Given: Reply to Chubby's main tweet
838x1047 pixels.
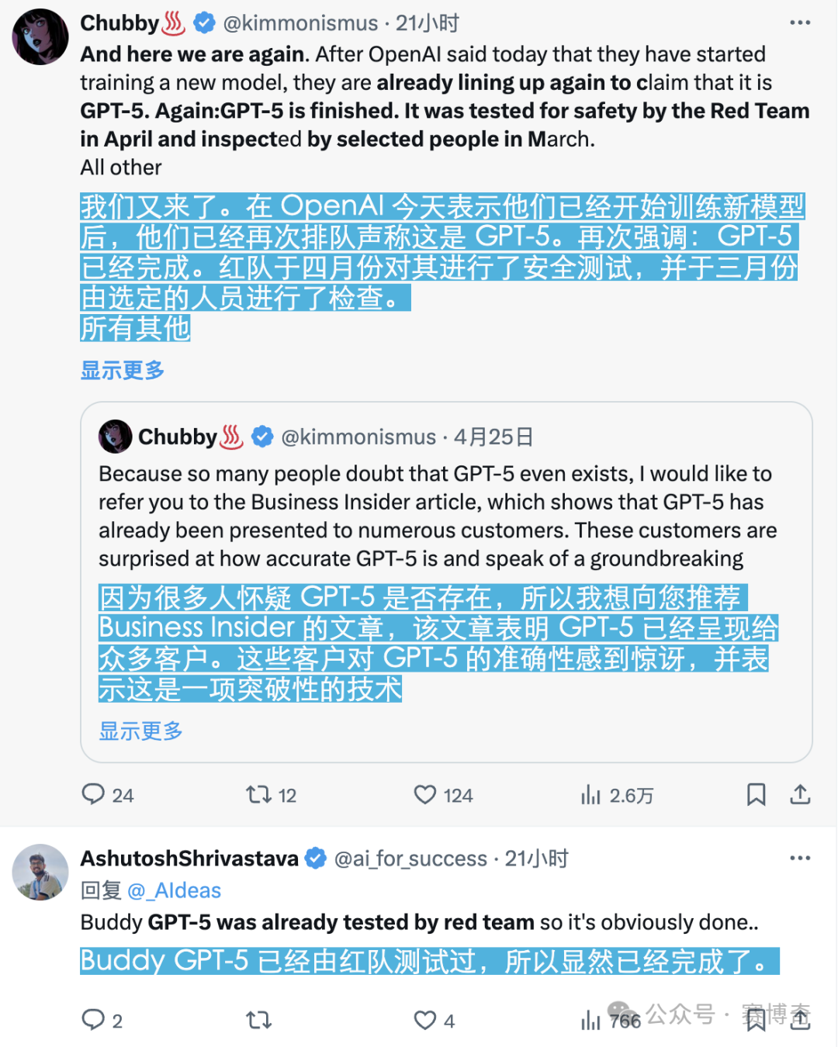Looking at the screenshot, I should click(94, 794).
